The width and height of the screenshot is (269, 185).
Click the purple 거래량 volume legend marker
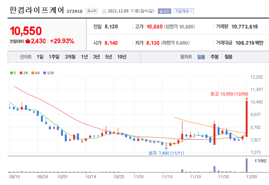click(256, 161)
